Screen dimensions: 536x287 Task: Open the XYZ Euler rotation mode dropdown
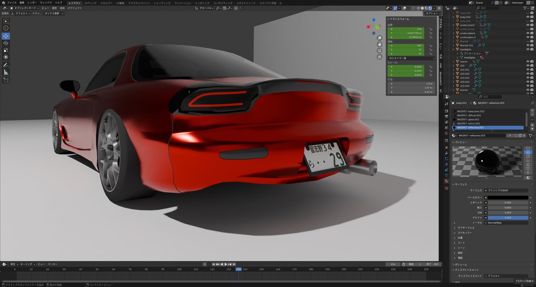click(x=411, y=58)
